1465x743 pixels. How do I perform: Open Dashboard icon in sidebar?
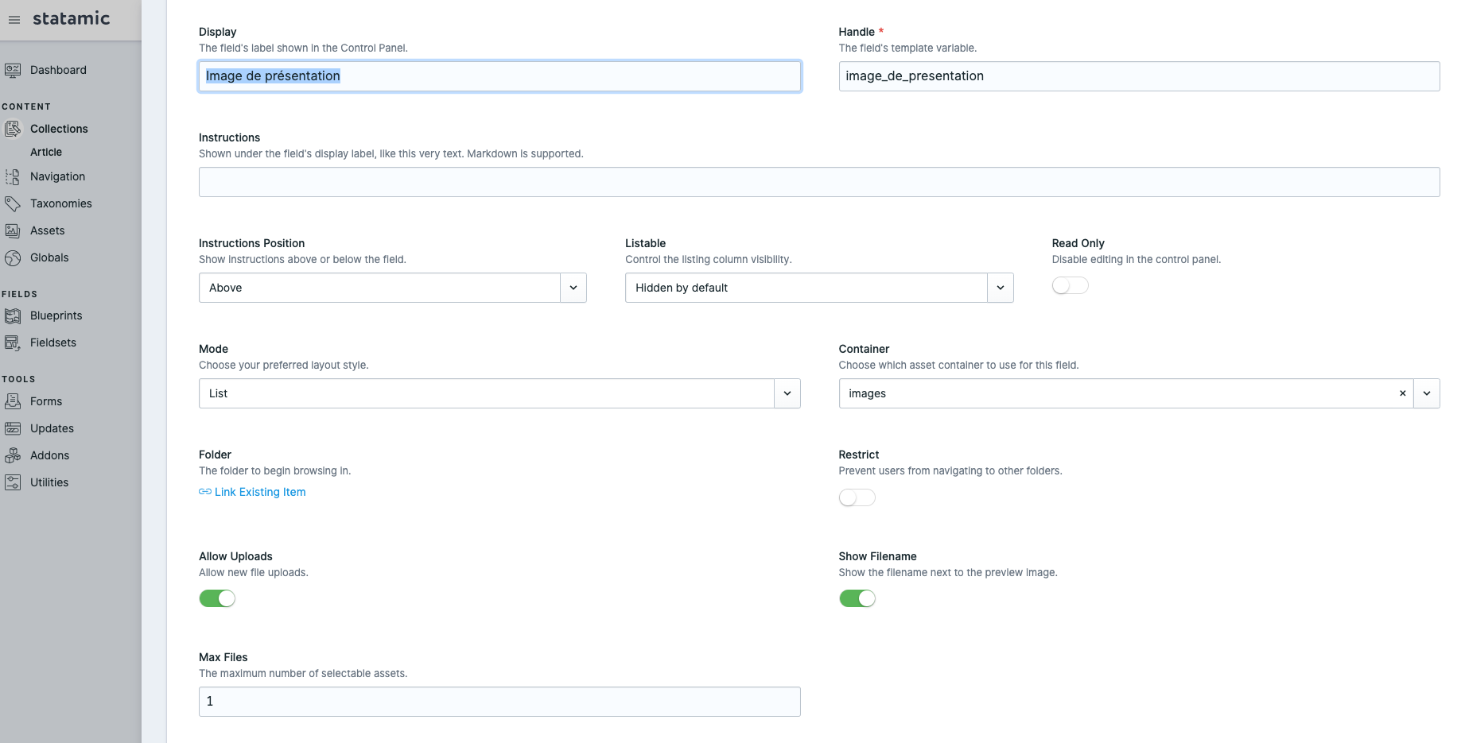point(13,70)
